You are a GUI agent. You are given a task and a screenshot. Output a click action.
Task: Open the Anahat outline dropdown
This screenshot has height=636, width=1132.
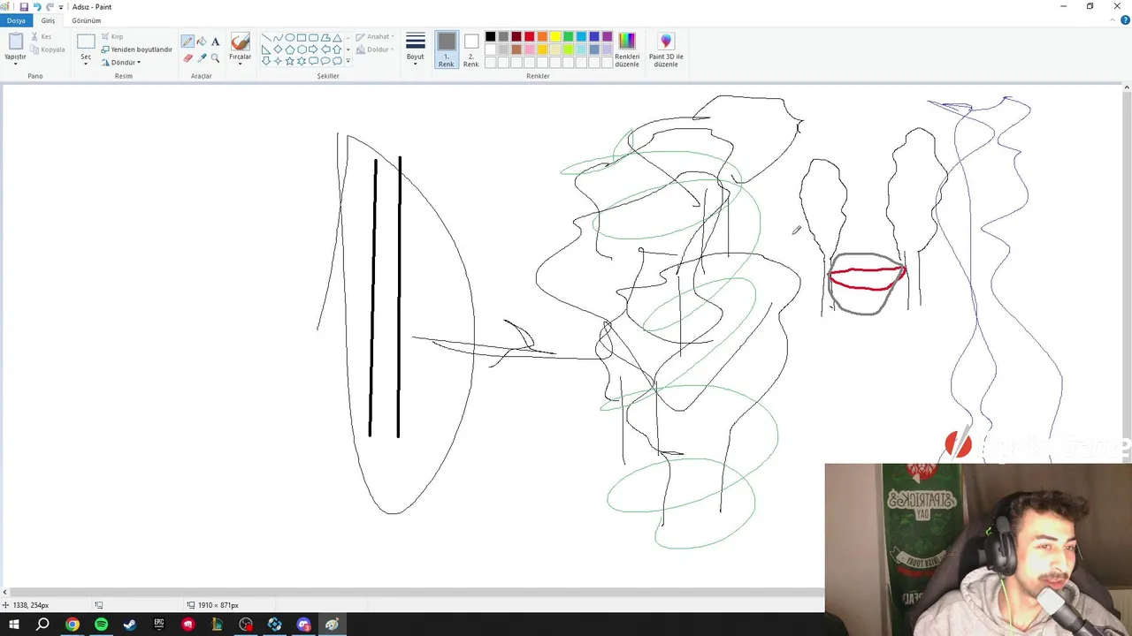[x=375, y=36]
